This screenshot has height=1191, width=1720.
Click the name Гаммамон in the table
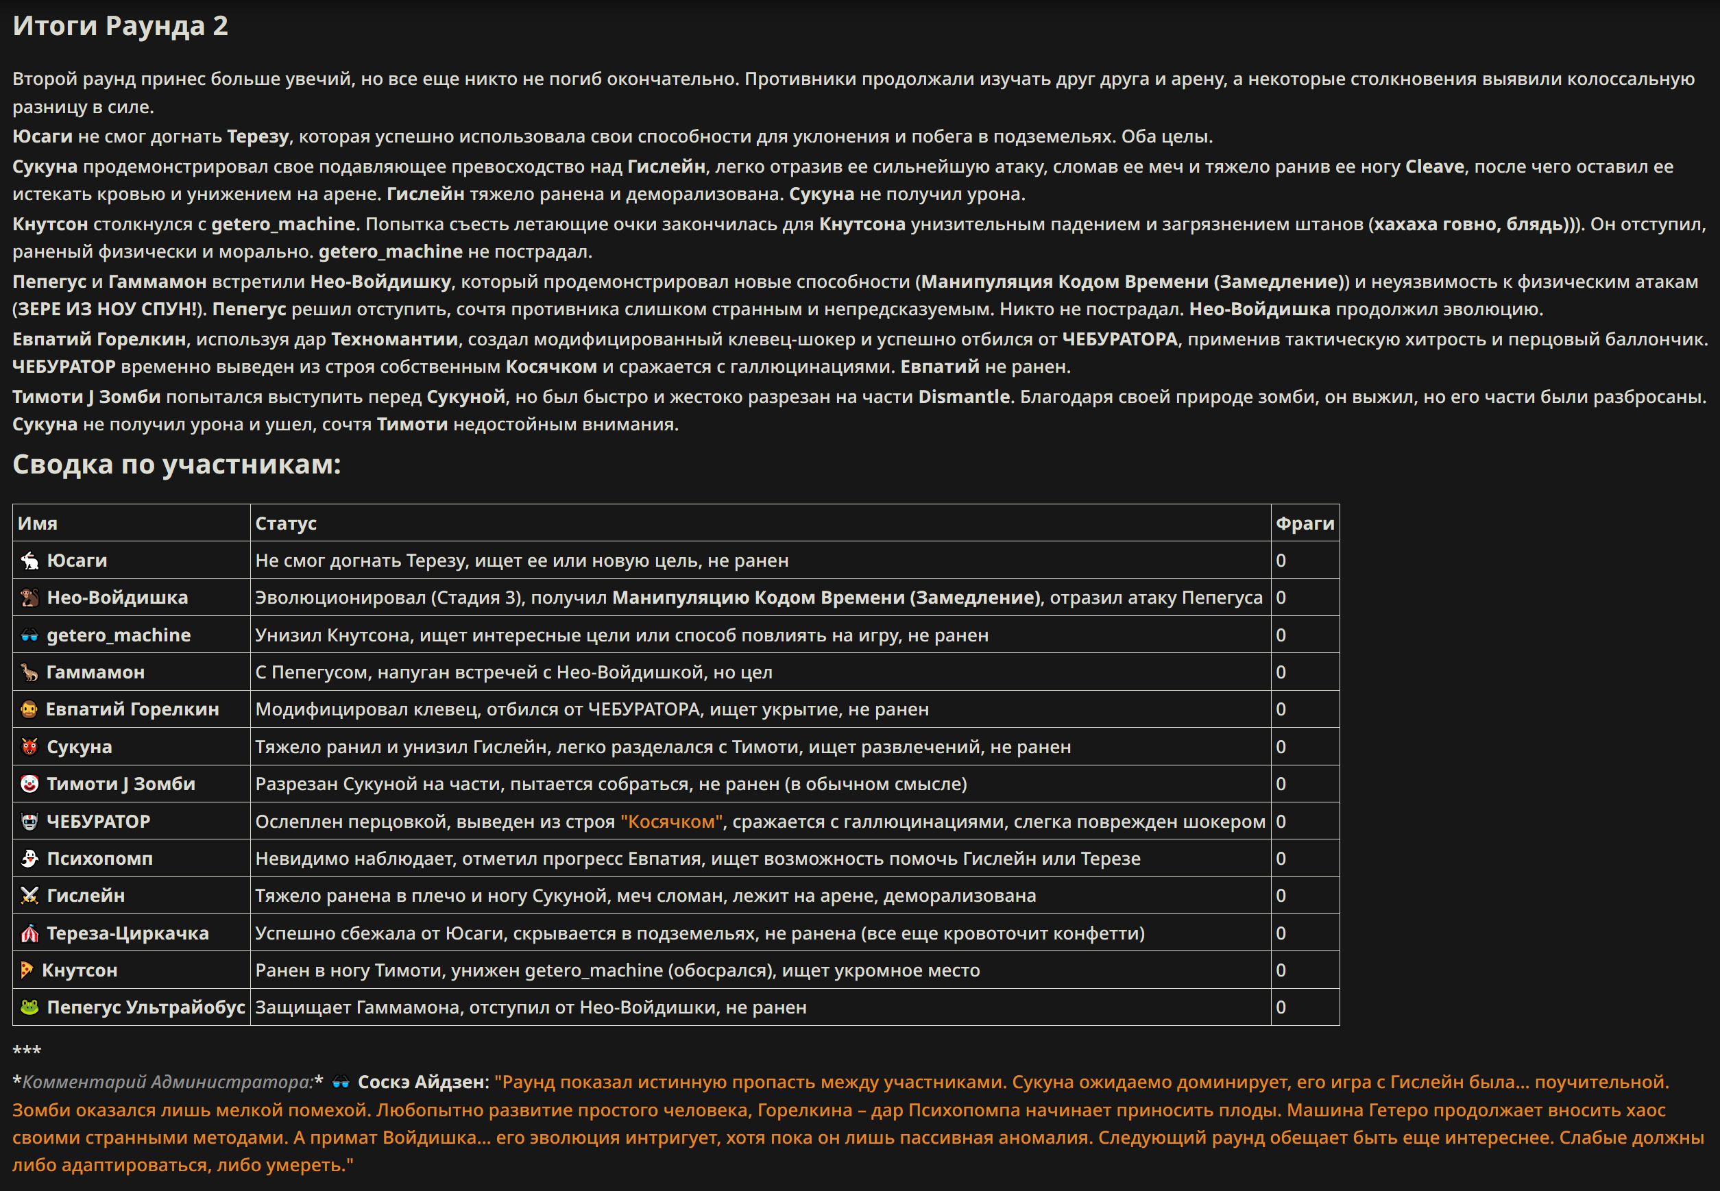click(x=95, y=672)
